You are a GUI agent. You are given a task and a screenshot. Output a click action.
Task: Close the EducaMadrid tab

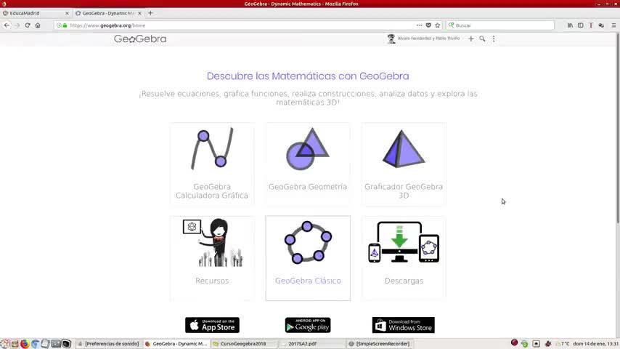(67, 13)
